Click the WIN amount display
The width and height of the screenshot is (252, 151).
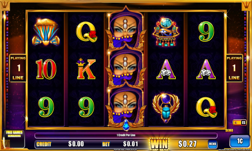point(187,144)
